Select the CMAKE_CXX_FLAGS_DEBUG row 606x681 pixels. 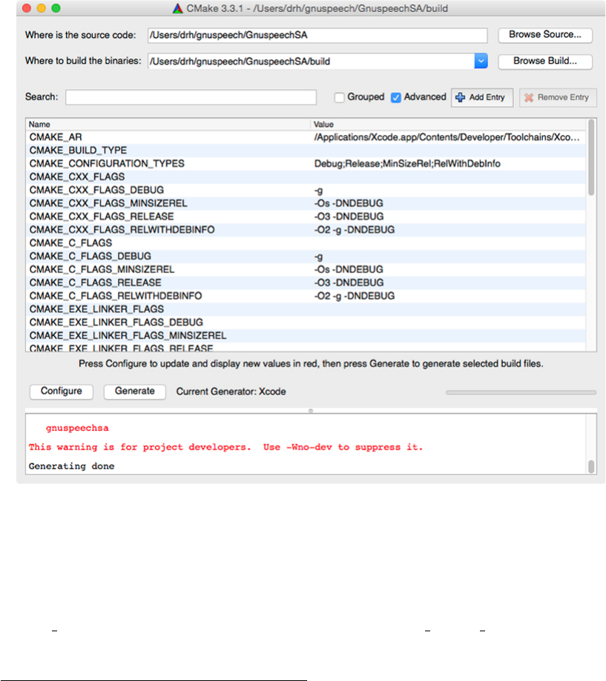[x=306, y=190]
